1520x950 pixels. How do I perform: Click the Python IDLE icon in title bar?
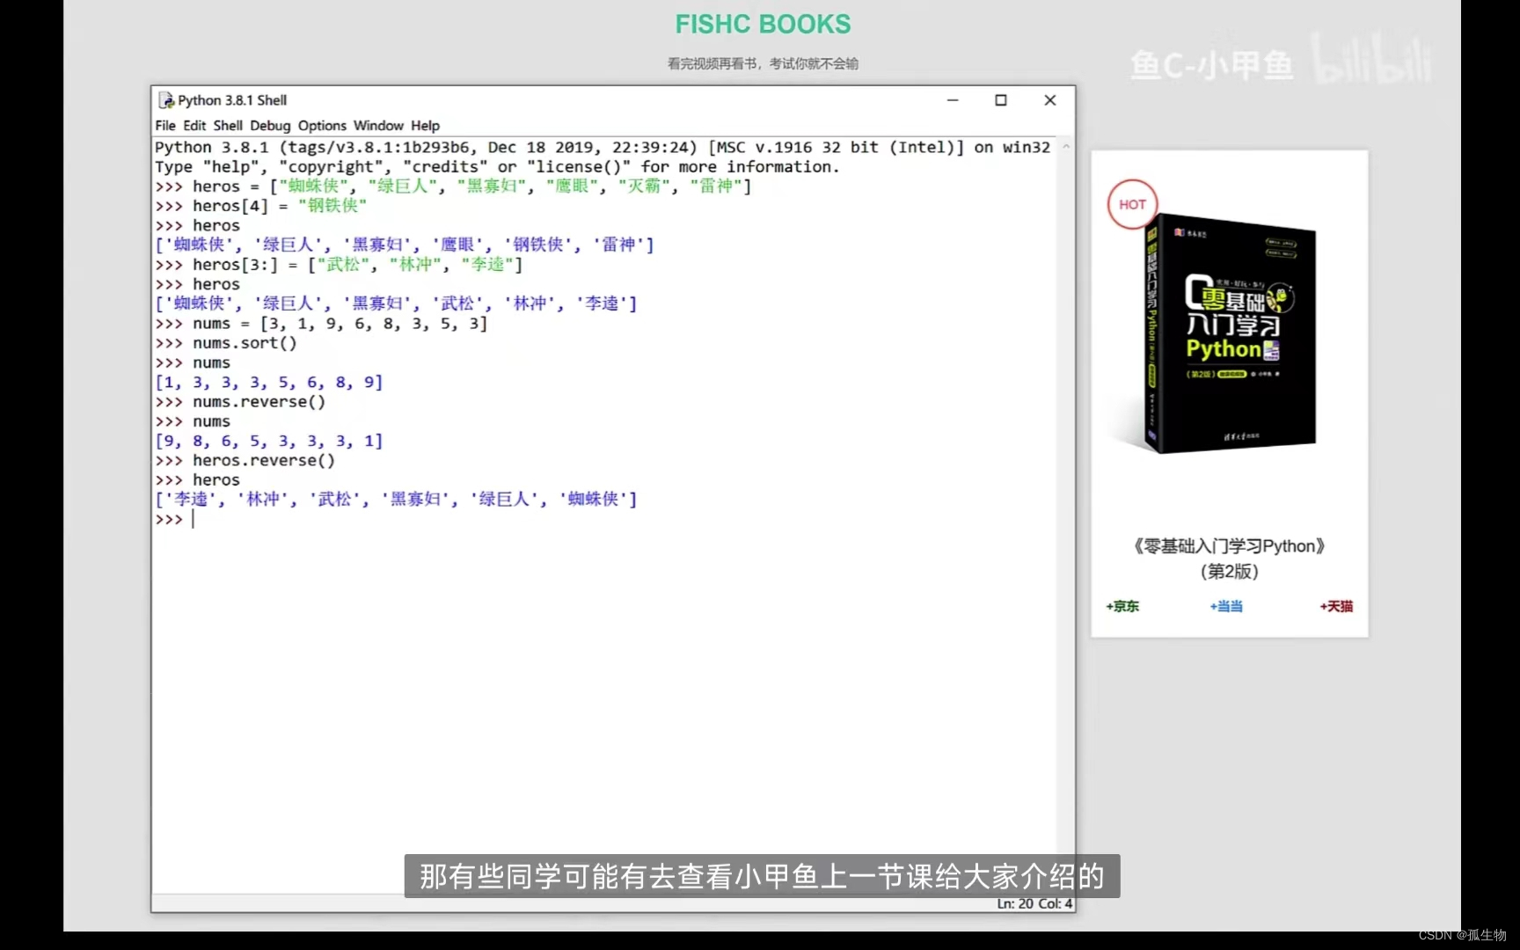pyautogui.click(x=166, y=99)
